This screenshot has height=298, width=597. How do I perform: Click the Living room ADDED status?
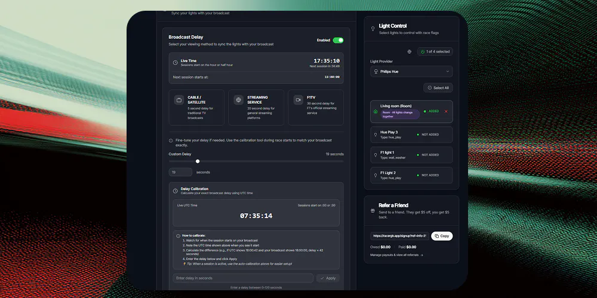pos(432,111)
